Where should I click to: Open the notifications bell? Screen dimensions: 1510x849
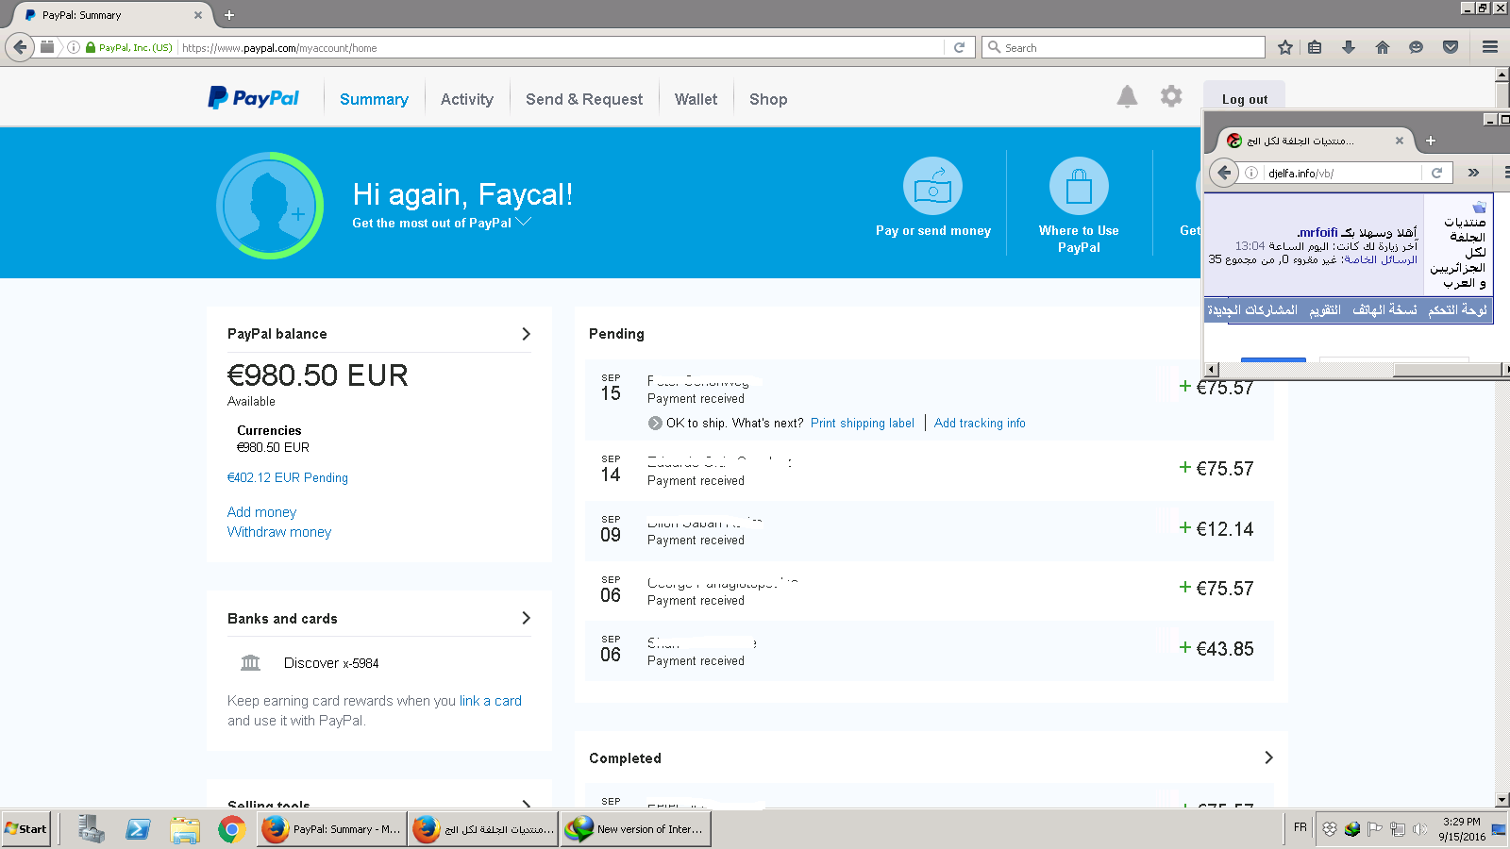[x=1127, y=96]
